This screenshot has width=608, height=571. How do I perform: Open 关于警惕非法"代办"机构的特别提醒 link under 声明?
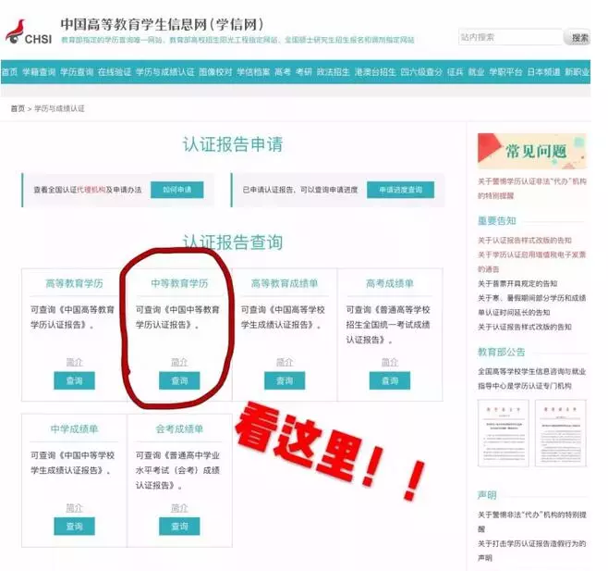[x=532, y=522]
